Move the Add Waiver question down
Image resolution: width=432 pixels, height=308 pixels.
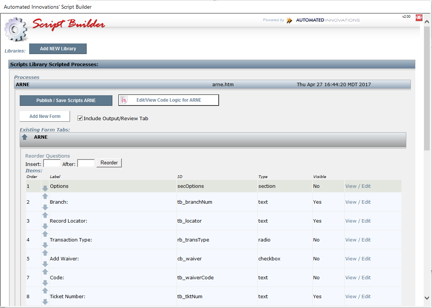click(45, 264)
